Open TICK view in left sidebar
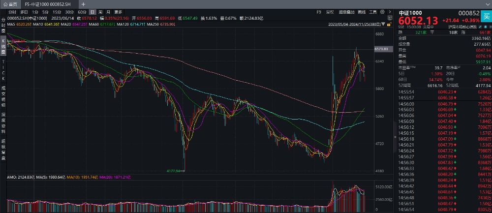This screenshot has height=213, width=492. click(x=3, y=70)
